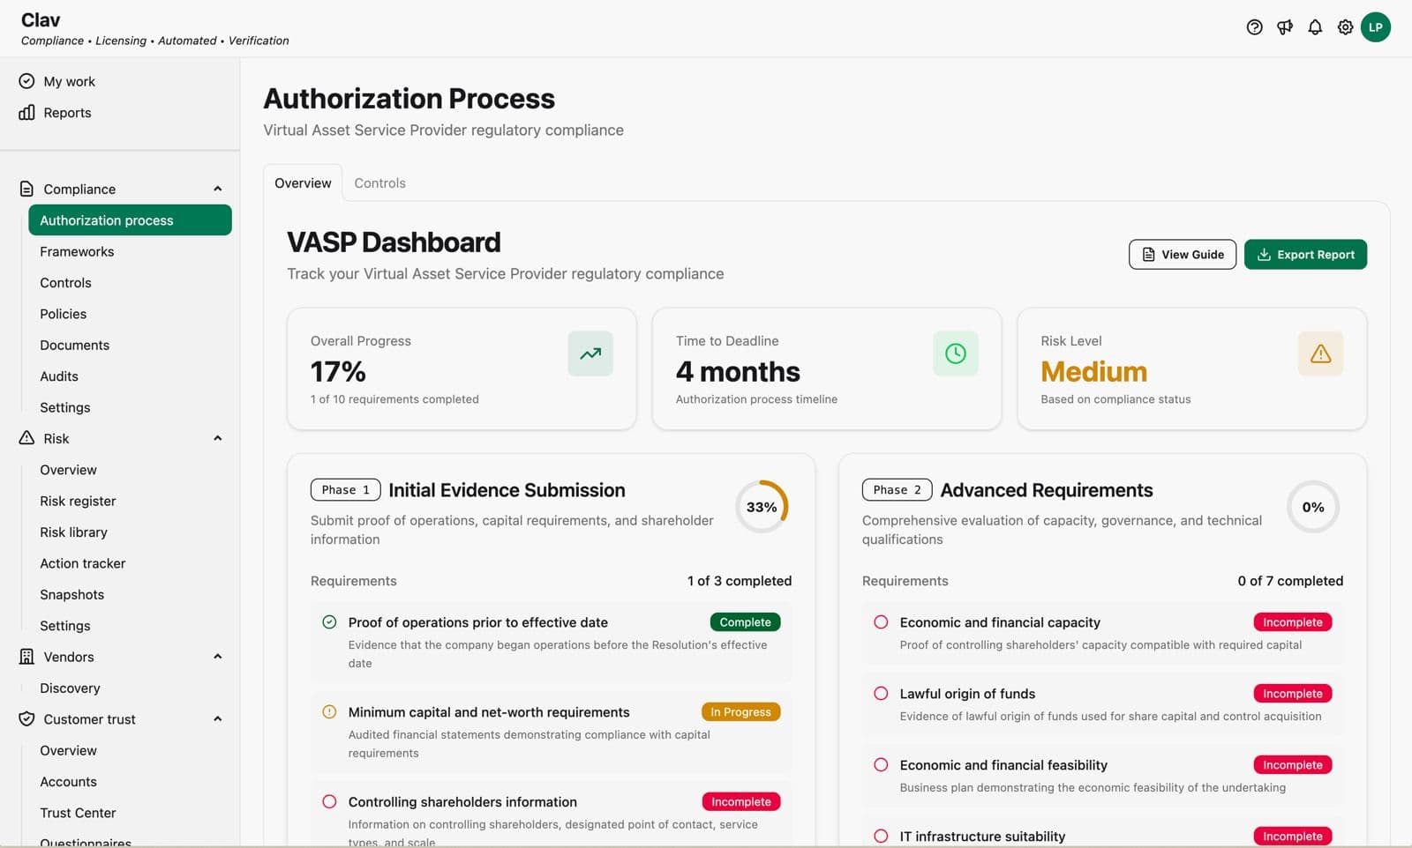This screenshot has height=848, width=1412.
Task: Open the help icon in the header
Action: tap(1254, 27)
